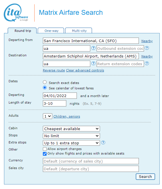The height and width of the screenshot is (189, 162).
Task: Click the Search button
Action: [x=145, y=176]
